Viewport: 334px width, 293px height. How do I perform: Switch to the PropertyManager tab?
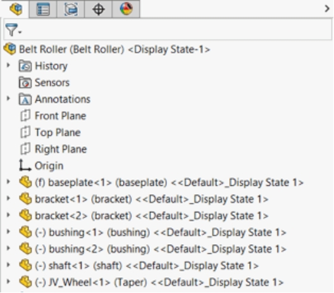43,9
